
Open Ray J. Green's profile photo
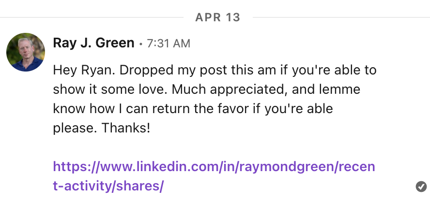pos(26,53)
